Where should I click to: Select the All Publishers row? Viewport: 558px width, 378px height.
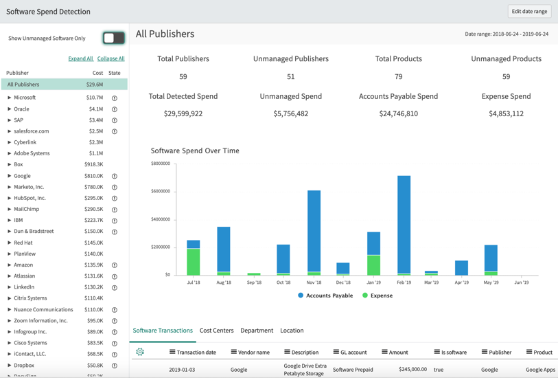point(64,85)
